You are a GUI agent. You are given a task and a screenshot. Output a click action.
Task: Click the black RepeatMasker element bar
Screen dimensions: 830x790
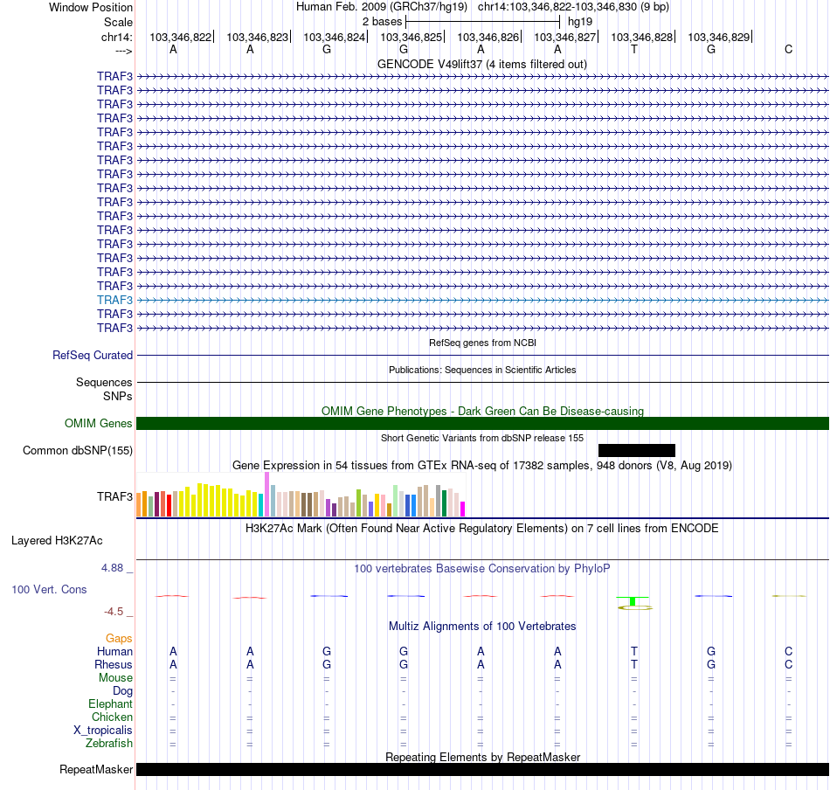click(x=482, y=770)
